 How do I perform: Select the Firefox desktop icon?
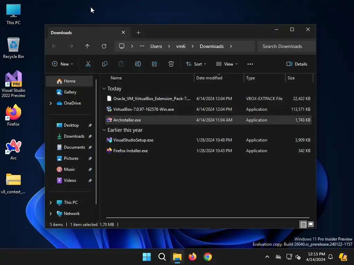(x=13, y=115)
